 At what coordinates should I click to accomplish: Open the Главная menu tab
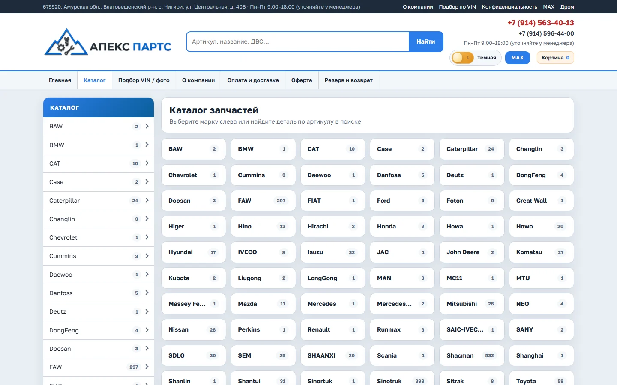pos(60,80)
